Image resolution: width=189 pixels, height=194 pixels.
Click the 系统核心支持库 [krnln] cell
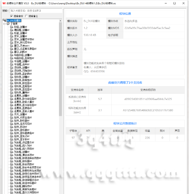(x=77, y=99)
